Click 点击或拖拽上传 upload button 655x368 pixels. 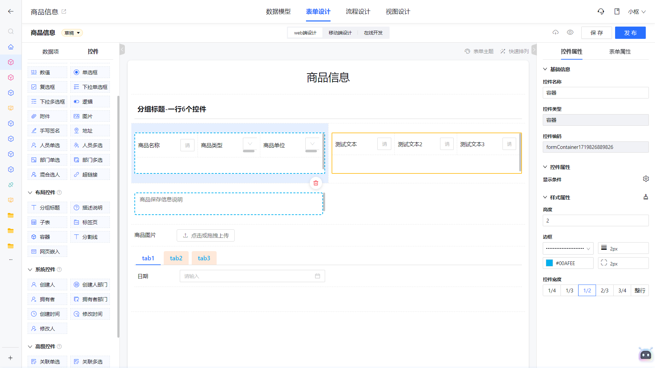pos(206,235)
